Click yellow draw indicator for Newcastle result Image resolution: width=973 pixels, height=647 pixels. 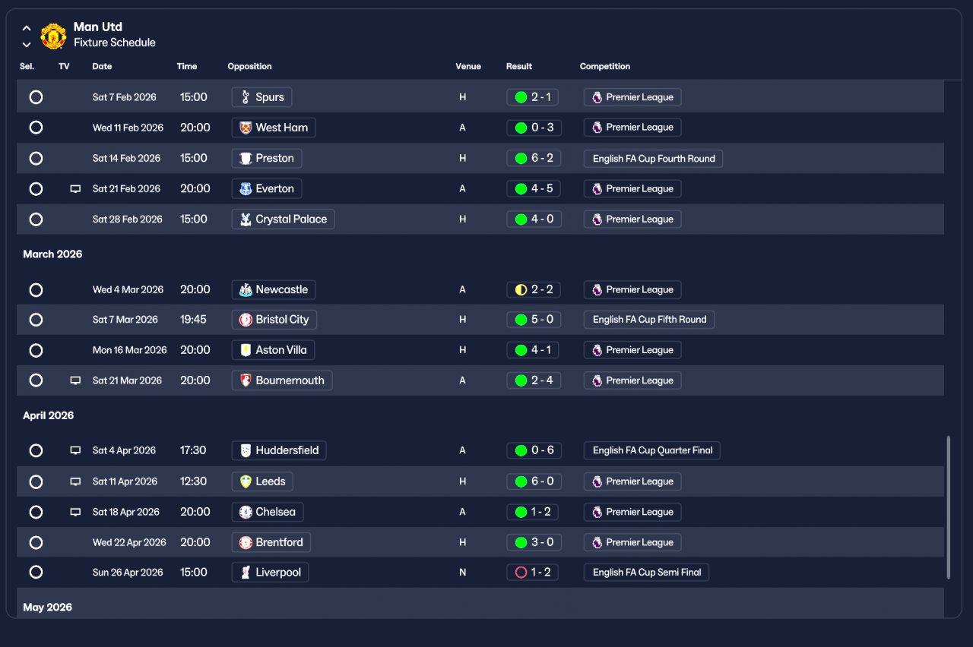click(521, 289)
